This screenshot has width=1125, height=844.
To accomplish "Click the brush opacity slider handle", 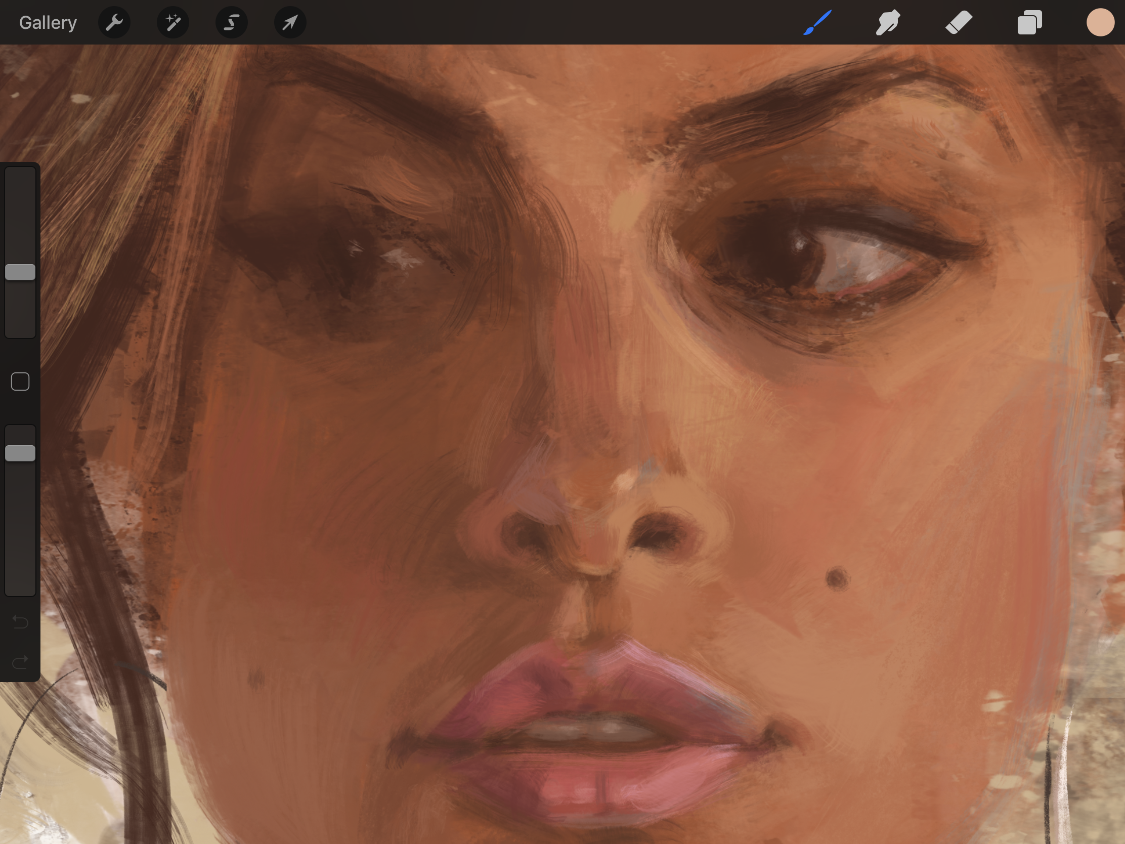I will coord(20,453).
